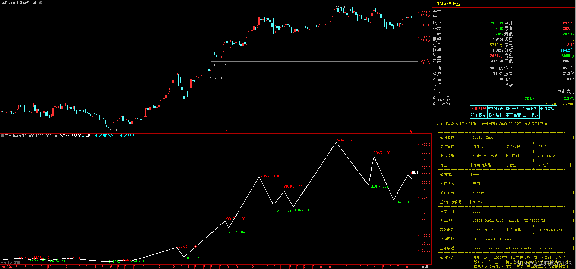
Task: Click the 总部邮政编码 value 78725
Action: pyautogui.click(x=477, y=202)
